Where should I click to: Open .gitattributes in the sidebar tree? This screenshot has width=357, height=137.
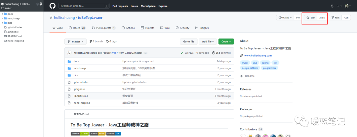click(x=15, y=27)
